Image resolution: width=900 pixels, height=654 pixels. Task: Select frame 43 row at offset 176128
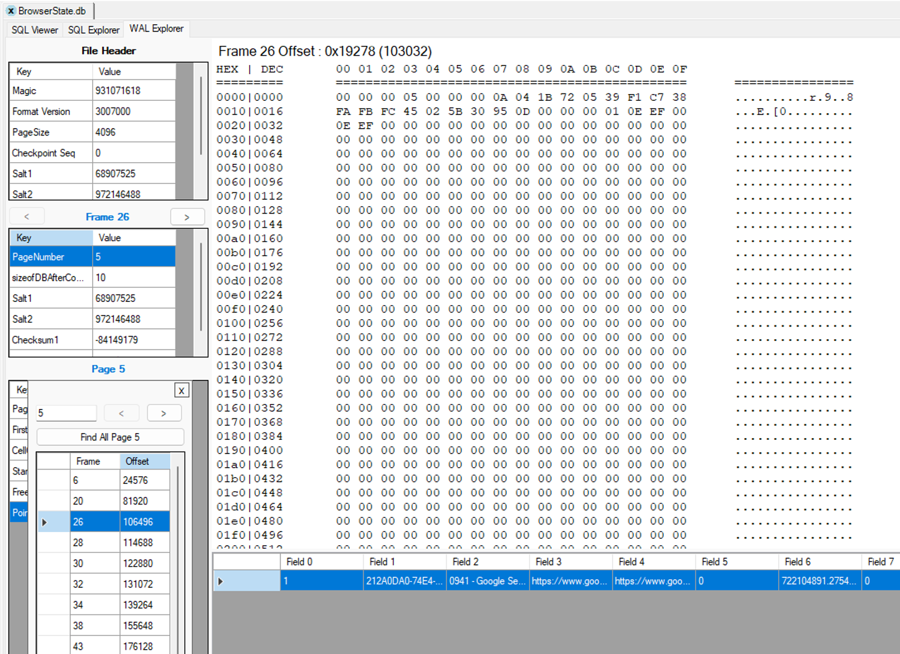(103, 645)
